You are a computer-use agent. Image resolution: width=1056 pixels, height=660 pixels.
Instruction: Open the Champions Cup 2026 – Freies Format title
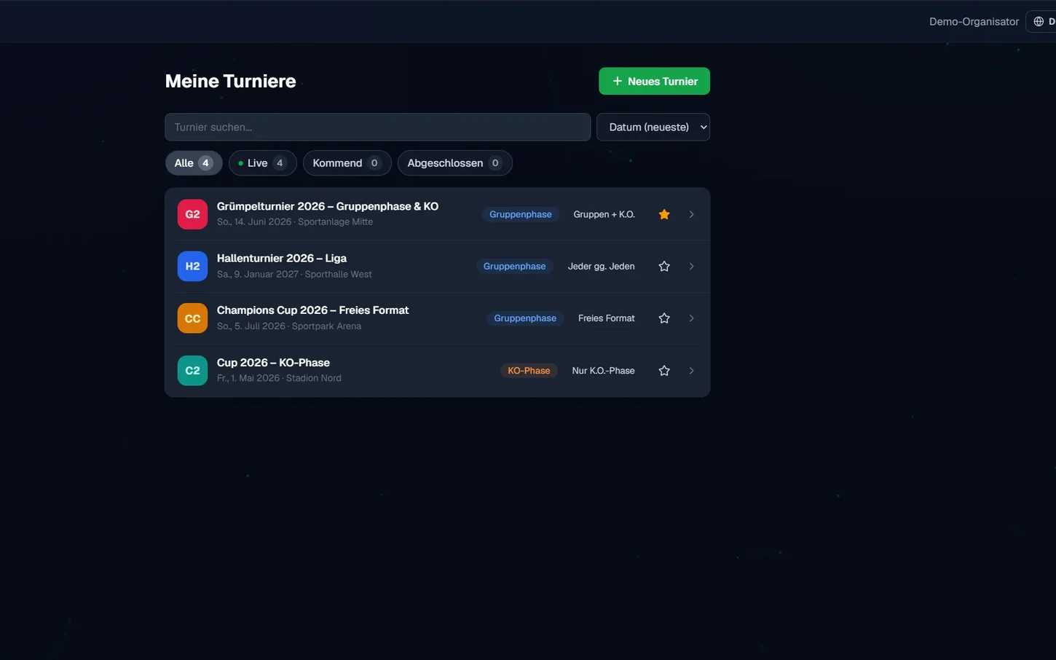[313, 310]
